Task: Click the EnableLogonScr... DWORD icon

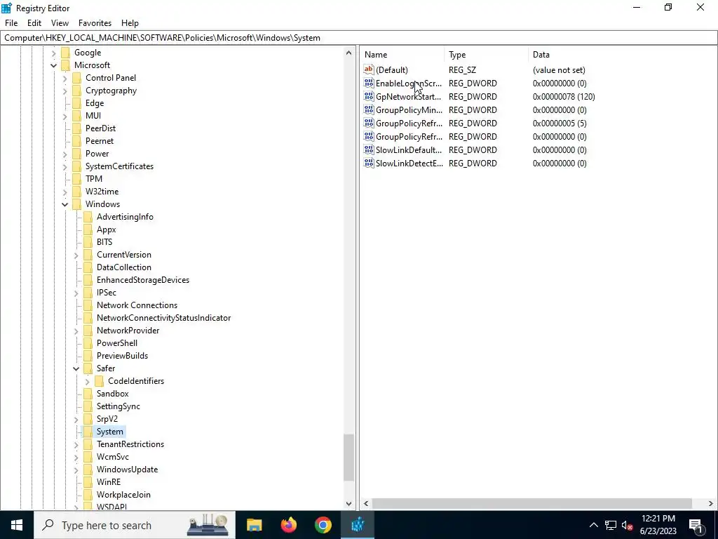Action: coord(369,83)
